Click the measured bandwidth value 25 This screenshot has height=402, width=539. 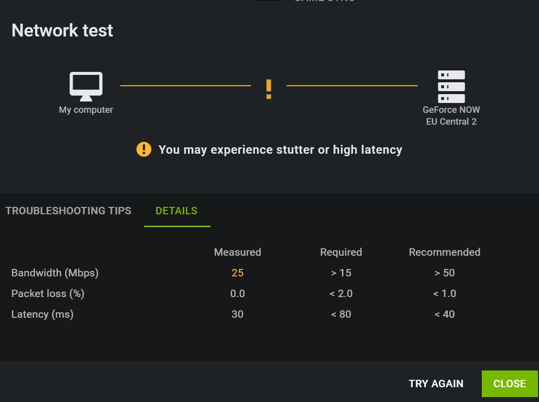(237, 273)
